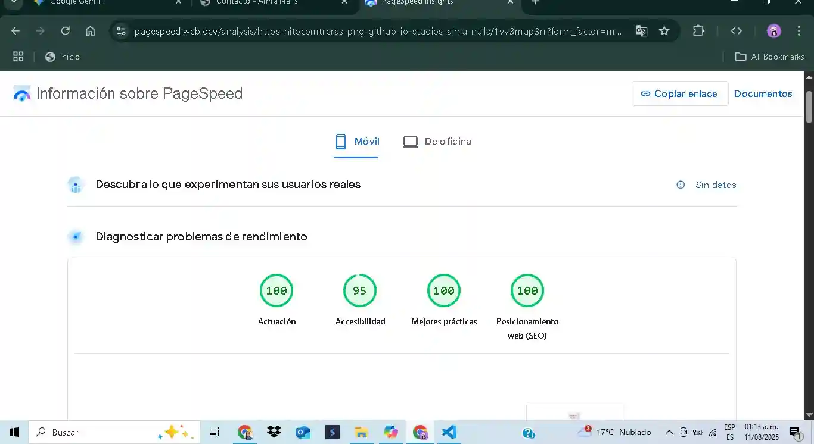The width and height of the screenshot is (814, 444).
Task: Show hidden system tray icons
Action: point(669,433)
